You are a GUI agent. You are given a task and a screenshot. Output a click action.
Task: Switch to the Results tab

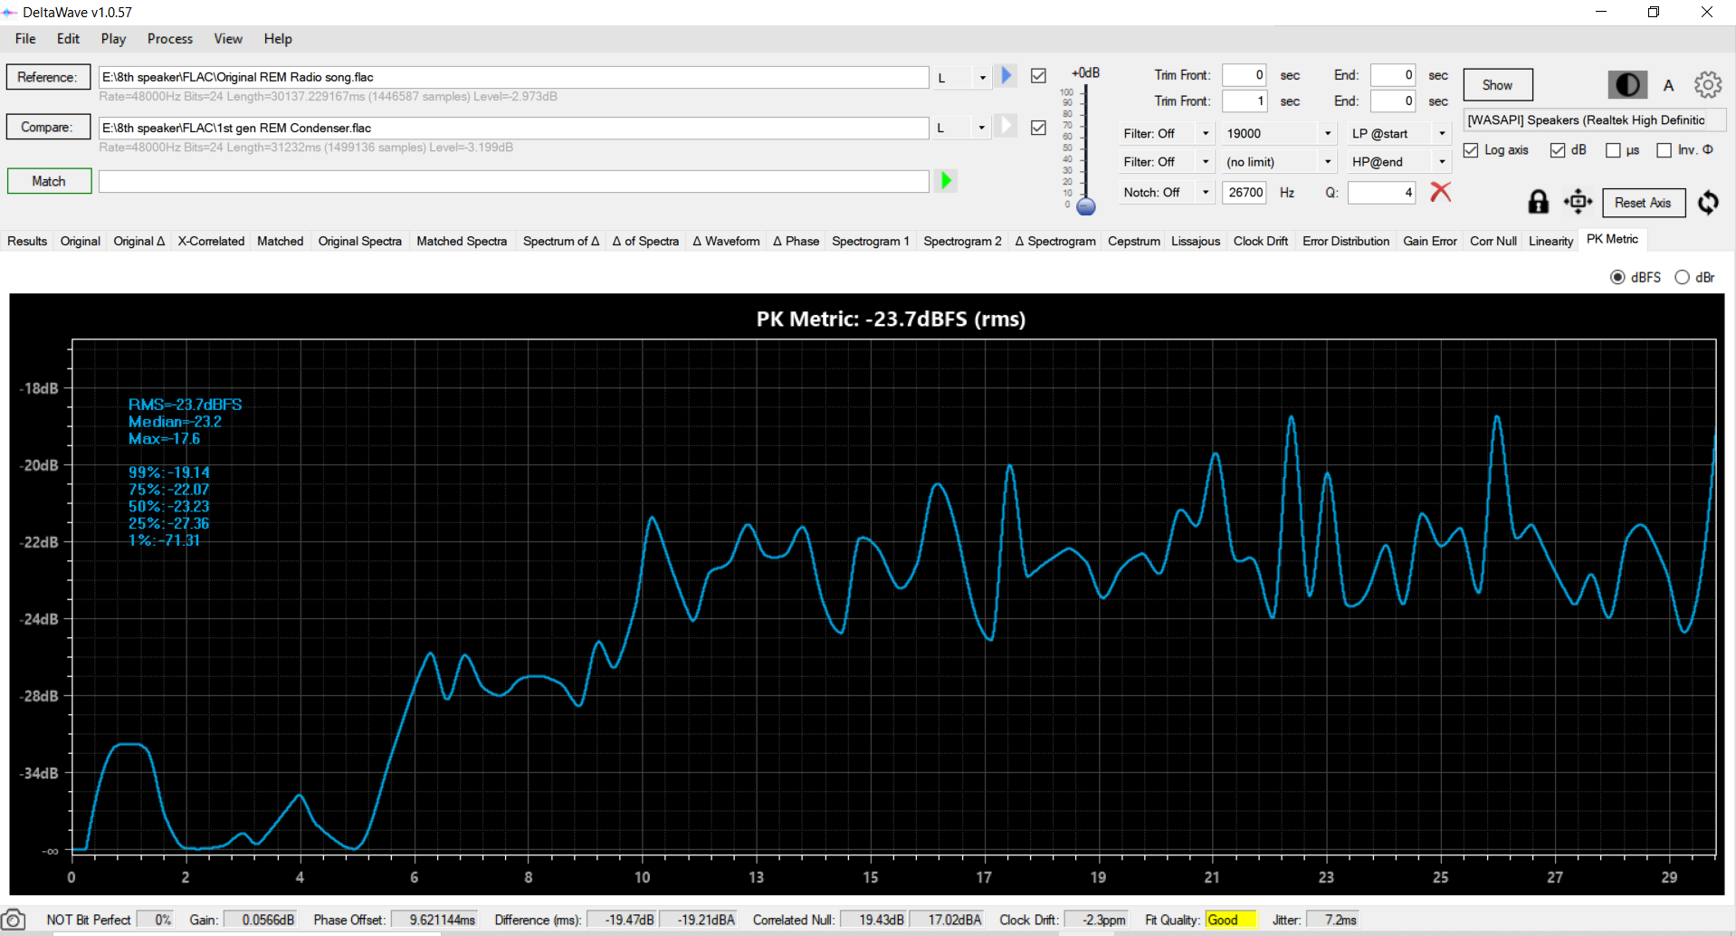[27, 241]
